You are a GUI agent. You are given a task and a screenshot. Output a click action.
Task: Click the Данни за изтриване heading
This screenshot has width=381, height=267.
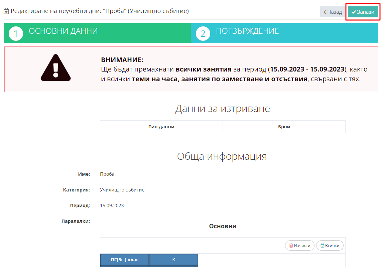(x=222, y=109)
